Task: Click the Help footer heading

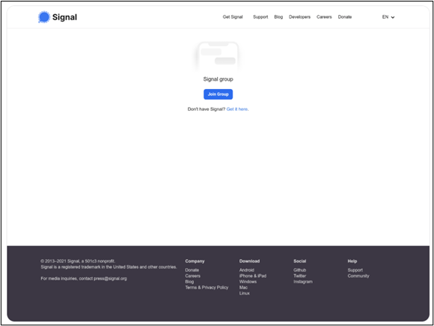Action: pos(352,261)
